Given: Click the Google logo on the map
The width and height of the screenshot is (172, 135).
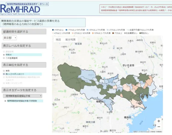Looking at the screenshot, I should (57, 131).
